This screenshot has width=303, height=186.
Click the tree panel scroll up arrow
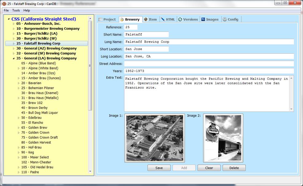click(90, 18)
